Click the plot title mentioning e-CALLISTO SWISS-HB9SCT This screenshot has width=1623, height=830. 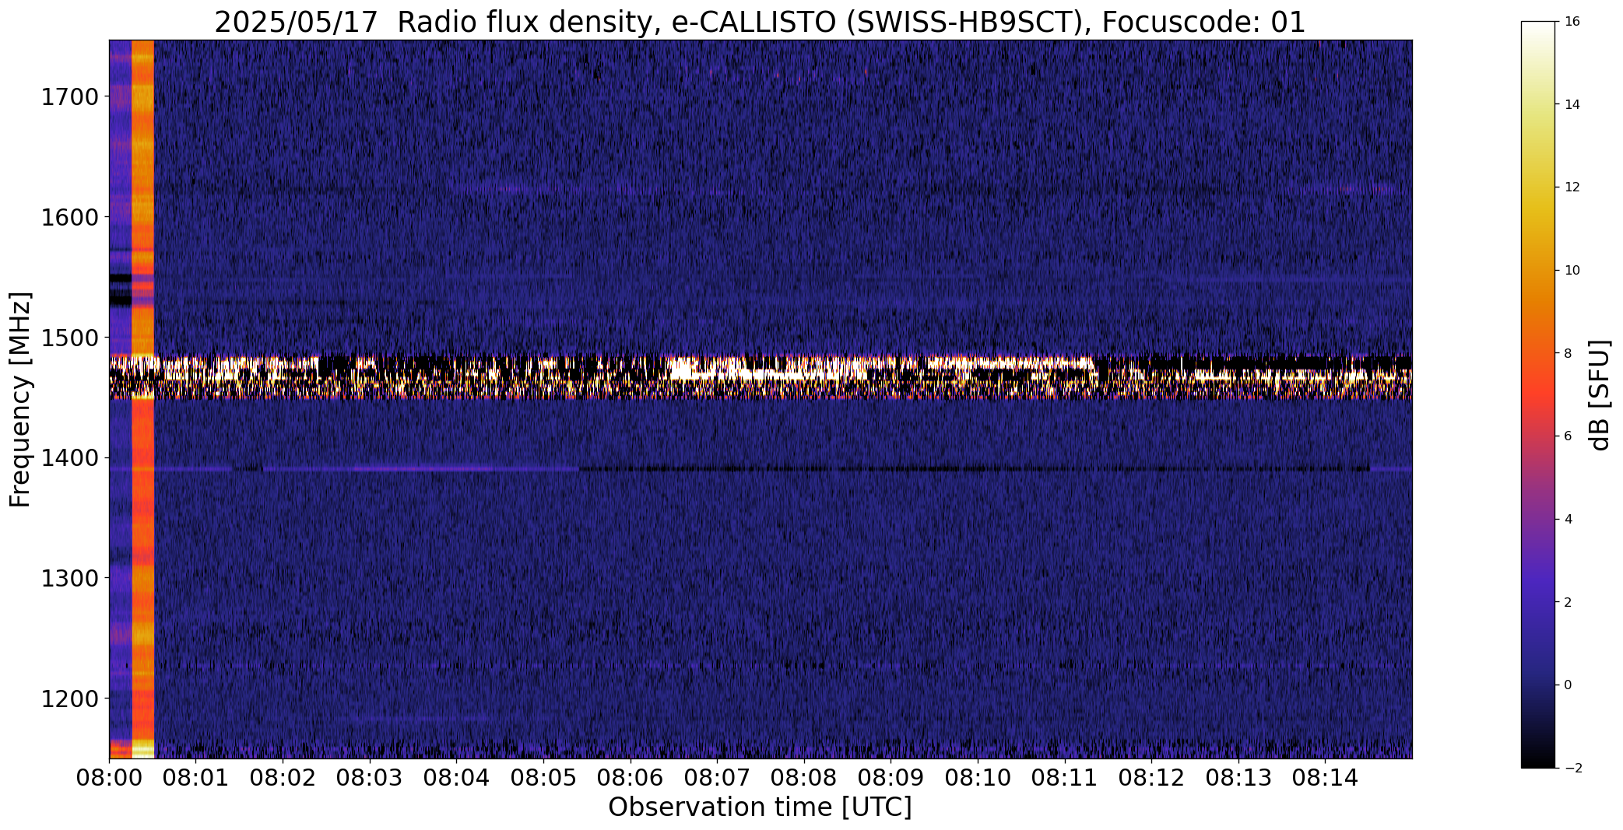[760, 23]
